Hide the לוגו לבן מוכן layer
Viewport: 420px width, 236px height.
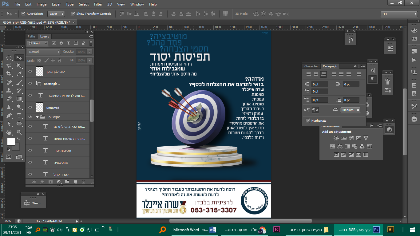(30, 72)
